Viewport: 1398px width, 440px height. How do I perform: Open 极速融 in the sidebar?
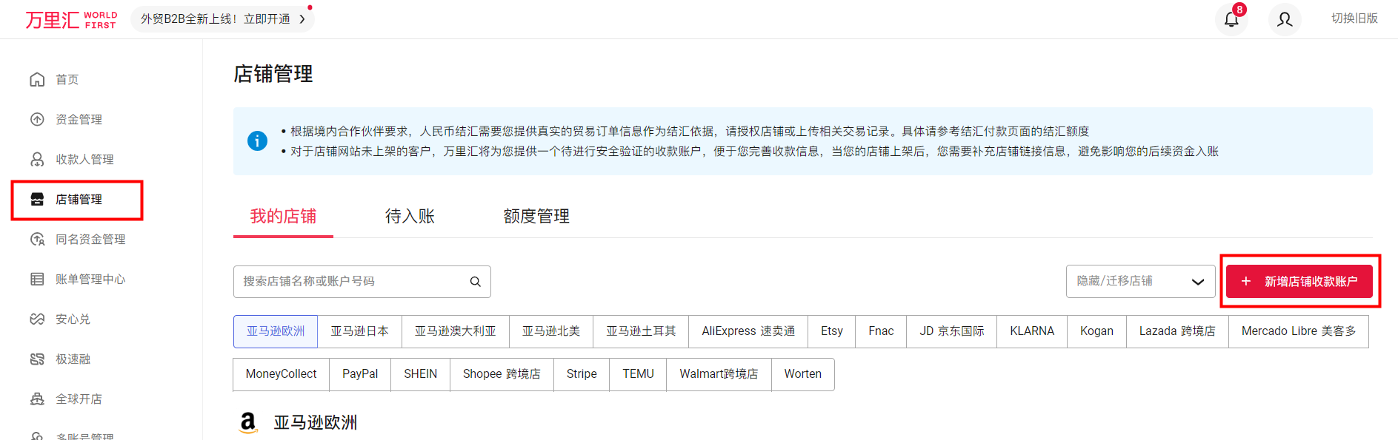coord(73,359)
